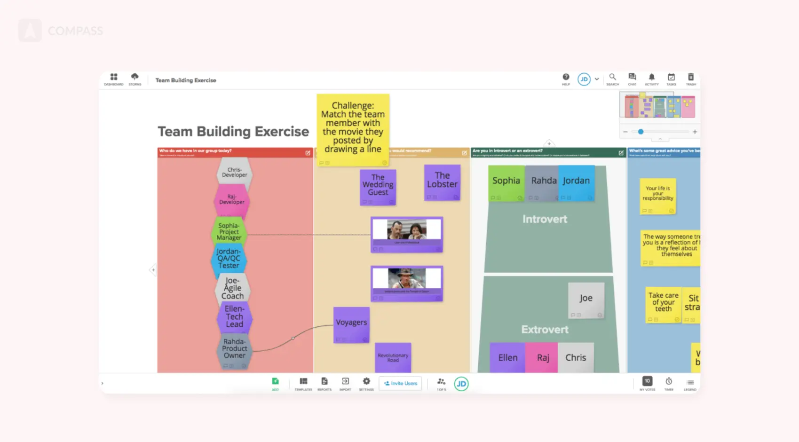Click the JD avatar in bottom toolbar
Image resolution: width=799 pixels, height=442 pixels.
461,384
